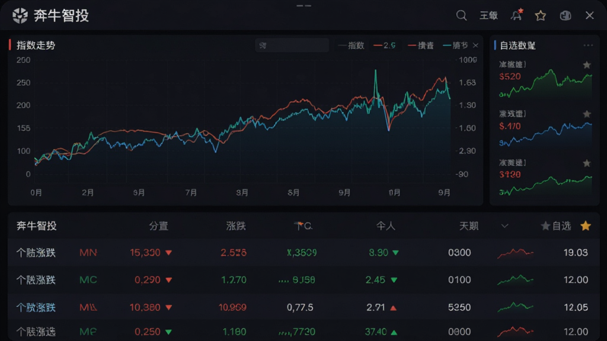Select the MN stock code
607x341 pixels.
click(x=88, y=253)
